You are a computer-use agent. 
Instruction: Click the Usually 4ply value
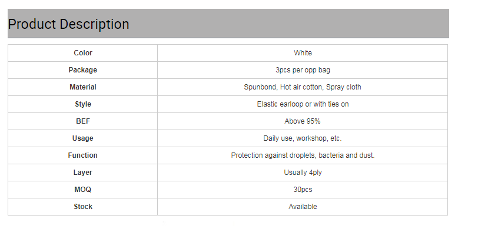point(303,173)
